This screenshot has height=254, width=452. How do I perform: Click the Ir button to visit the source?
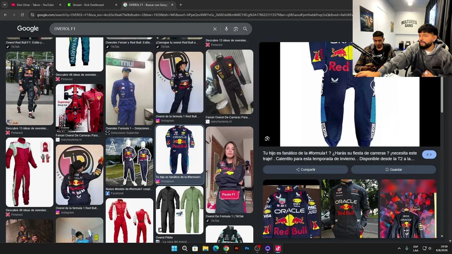pos(429,155)
